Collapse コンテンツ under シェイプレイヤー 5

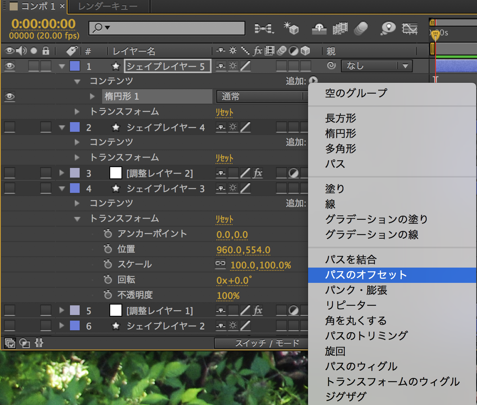tap(77, 81)
